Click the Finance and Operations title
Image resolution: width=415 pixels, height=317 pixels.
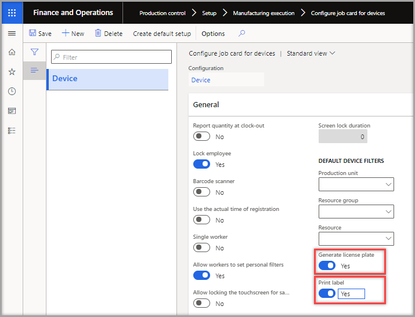tap(73, 12)
